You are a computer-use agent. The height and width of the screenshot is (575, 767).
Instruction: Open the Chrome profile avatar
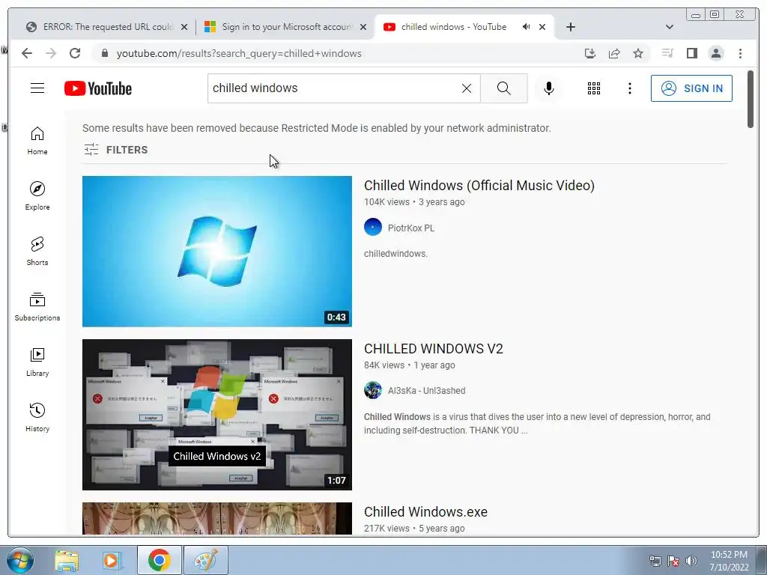[715, 53]
